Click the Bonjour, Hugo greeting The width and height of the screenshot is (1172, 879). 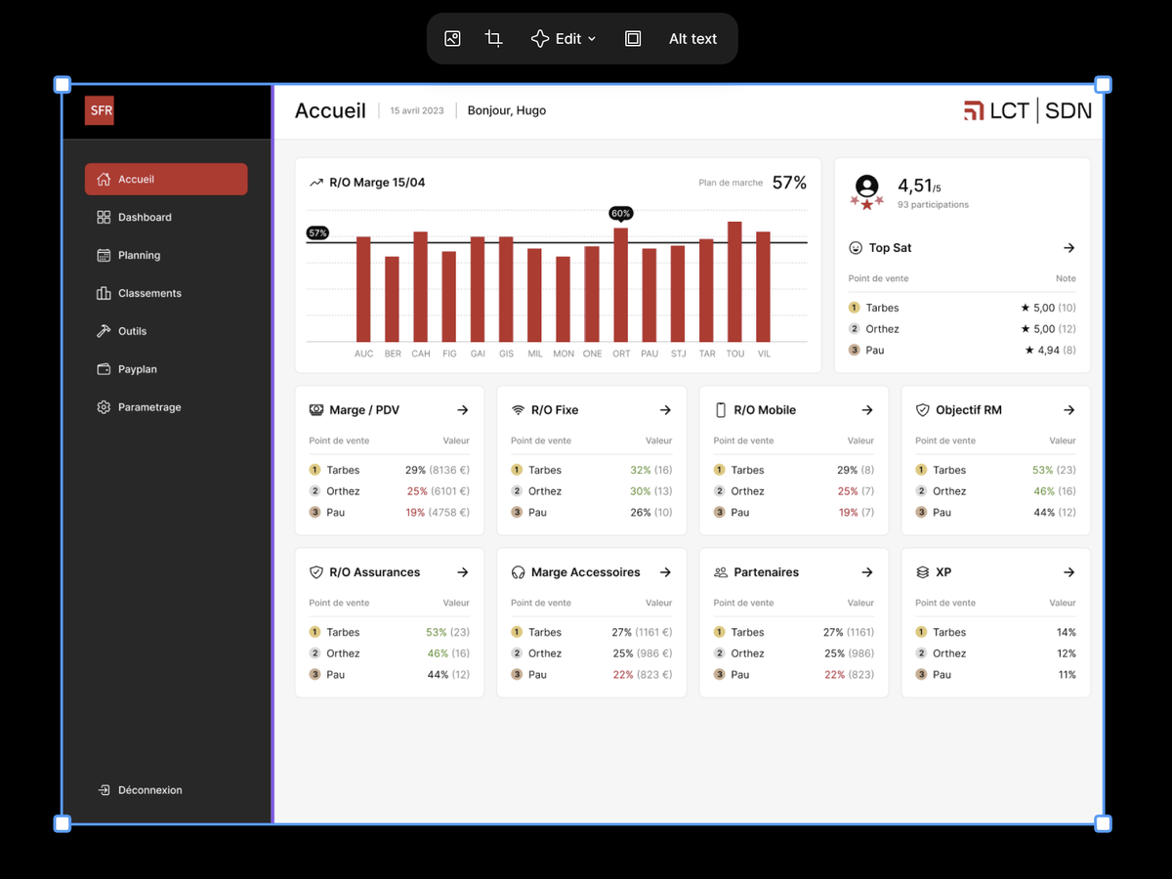507,110
